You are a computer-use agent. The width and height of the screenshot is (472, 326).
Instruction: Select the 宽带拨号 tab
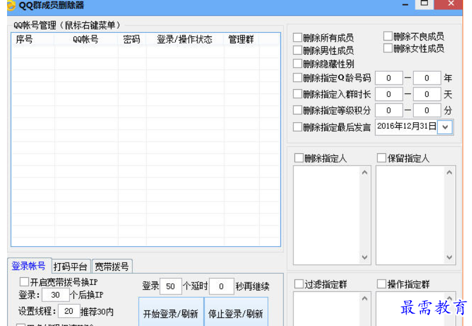(x=112, y=267)
